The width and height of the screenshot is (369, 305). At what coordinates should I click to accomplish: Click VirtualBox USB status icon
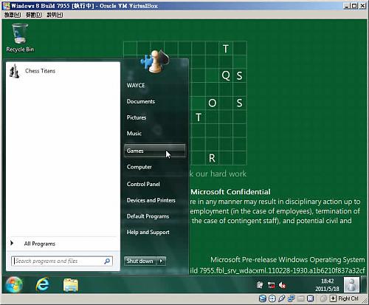[x=282, y=298]
